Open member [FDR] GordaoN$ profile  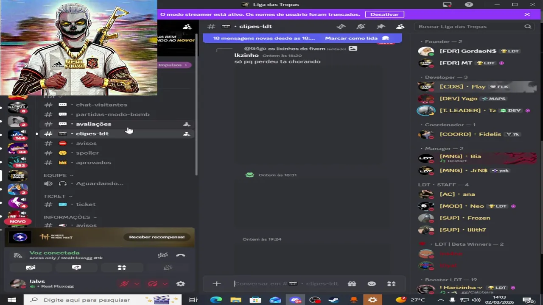pos(477,51)
